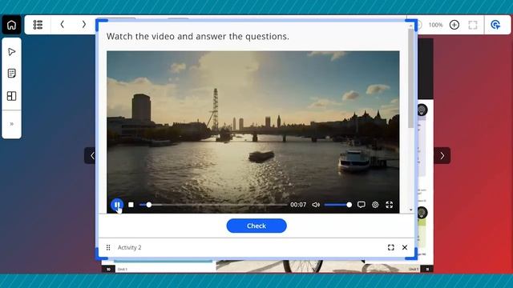
Task: Open the notes tool in left sidebar
Action: [x=11, y=73]
